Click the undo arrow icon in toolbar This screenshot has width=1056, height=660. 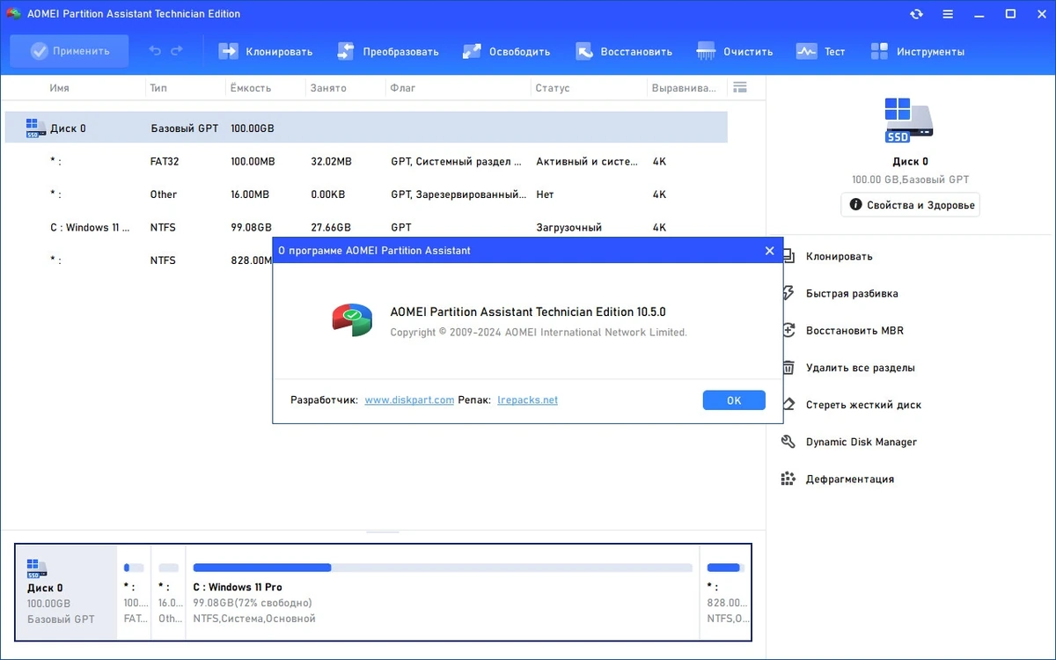pos(155,51)
